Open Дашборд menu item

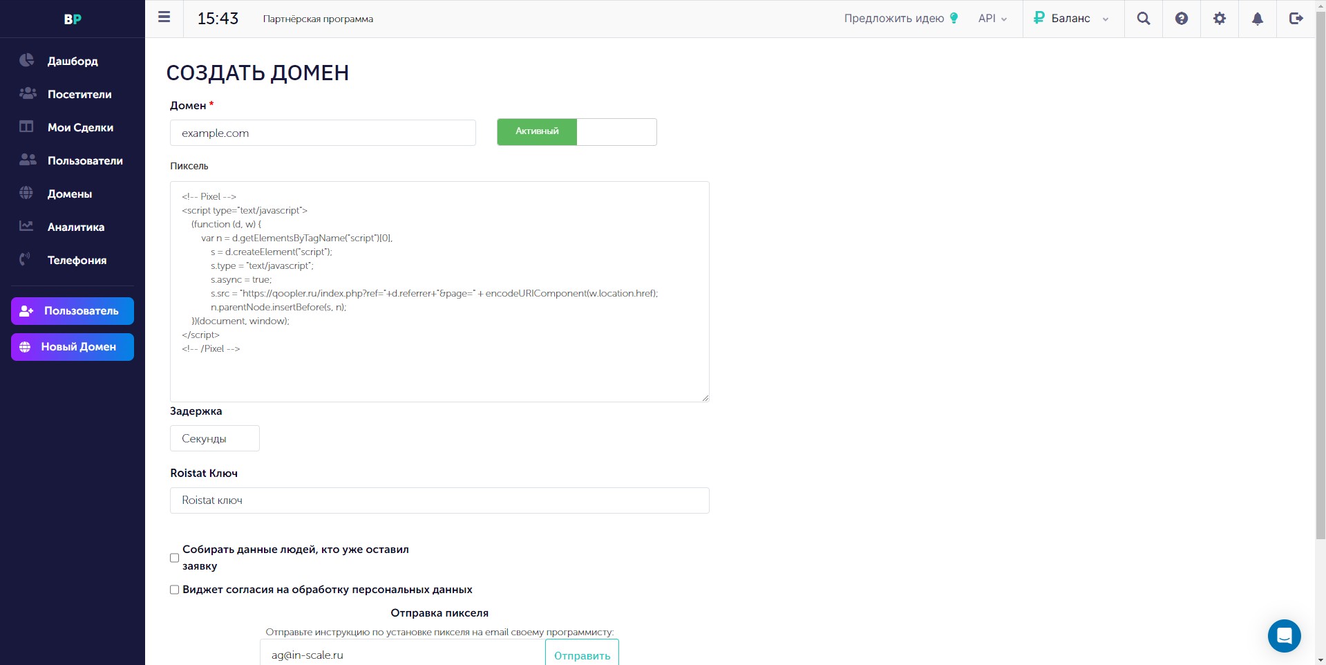73,61
